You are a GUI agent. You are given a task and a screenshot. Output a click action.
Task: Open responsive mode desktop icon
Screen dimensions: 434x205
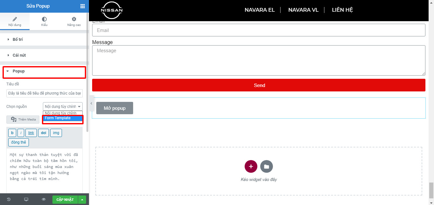tap(26, 199)
